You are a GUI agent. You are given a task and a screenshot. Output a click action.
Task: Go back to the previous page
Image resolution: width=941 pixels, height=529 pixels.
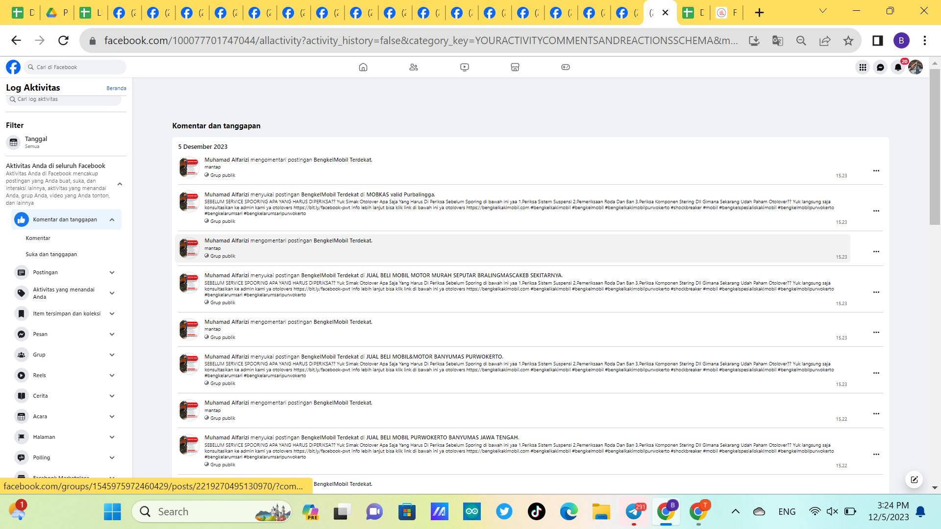(16, 40)
